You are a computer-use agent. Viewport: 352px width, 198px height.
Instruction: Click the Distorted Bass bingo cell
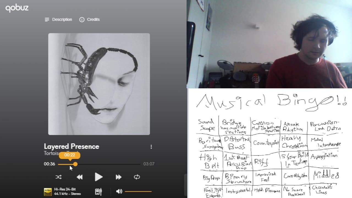pos(237,143)
